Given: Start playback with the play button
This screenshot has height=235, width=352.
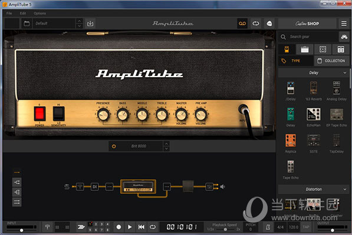Looking at the screenshot, I should (x=130, y=227).
